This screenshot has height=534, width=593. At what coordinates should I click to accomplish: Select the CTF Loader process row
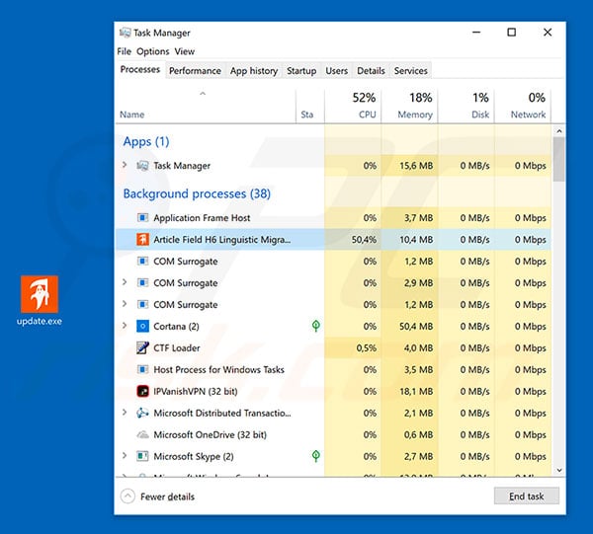(x=333, y=347)
